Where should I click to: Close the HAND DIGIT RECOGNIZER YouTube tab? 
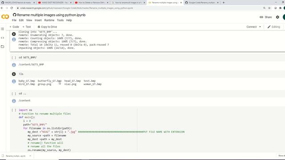click(x=71, y=3)
